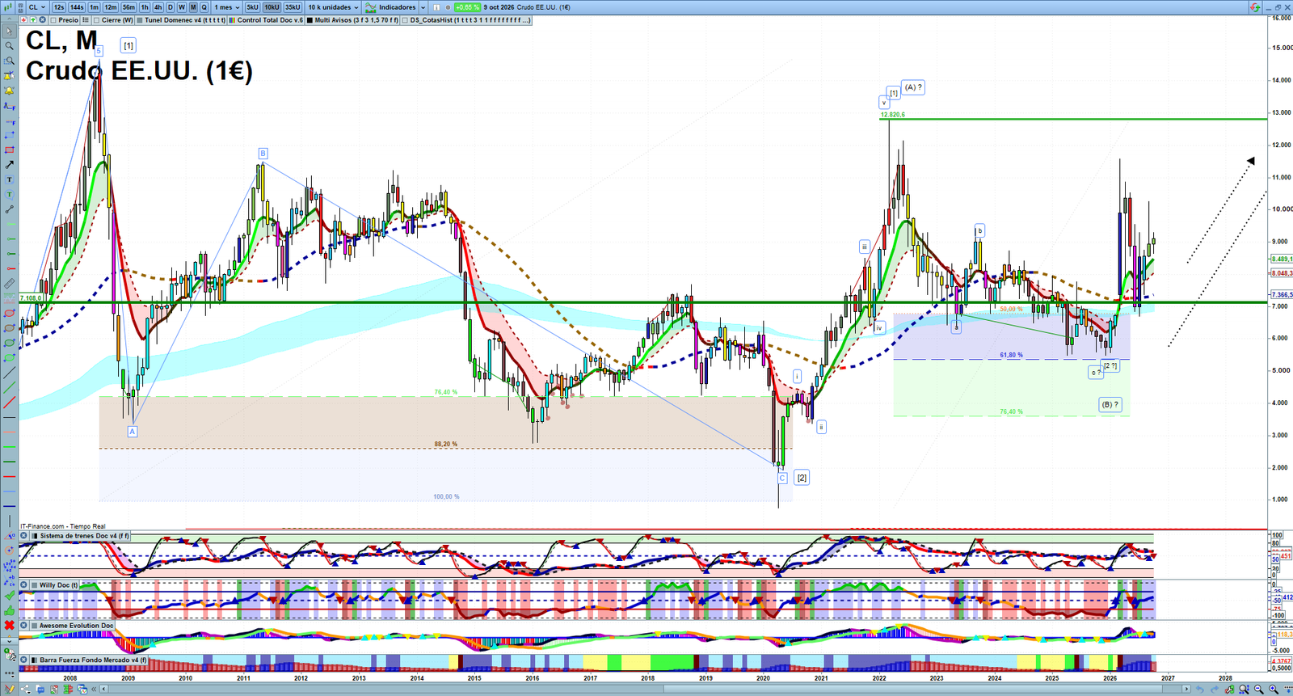
Task: Click the 12.820,6 price level label
Action: point(892,115)
